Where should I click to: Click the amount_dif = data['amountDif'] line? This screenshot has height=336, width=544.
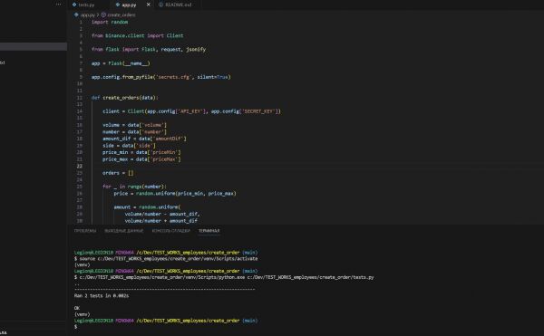click(144, 139)
